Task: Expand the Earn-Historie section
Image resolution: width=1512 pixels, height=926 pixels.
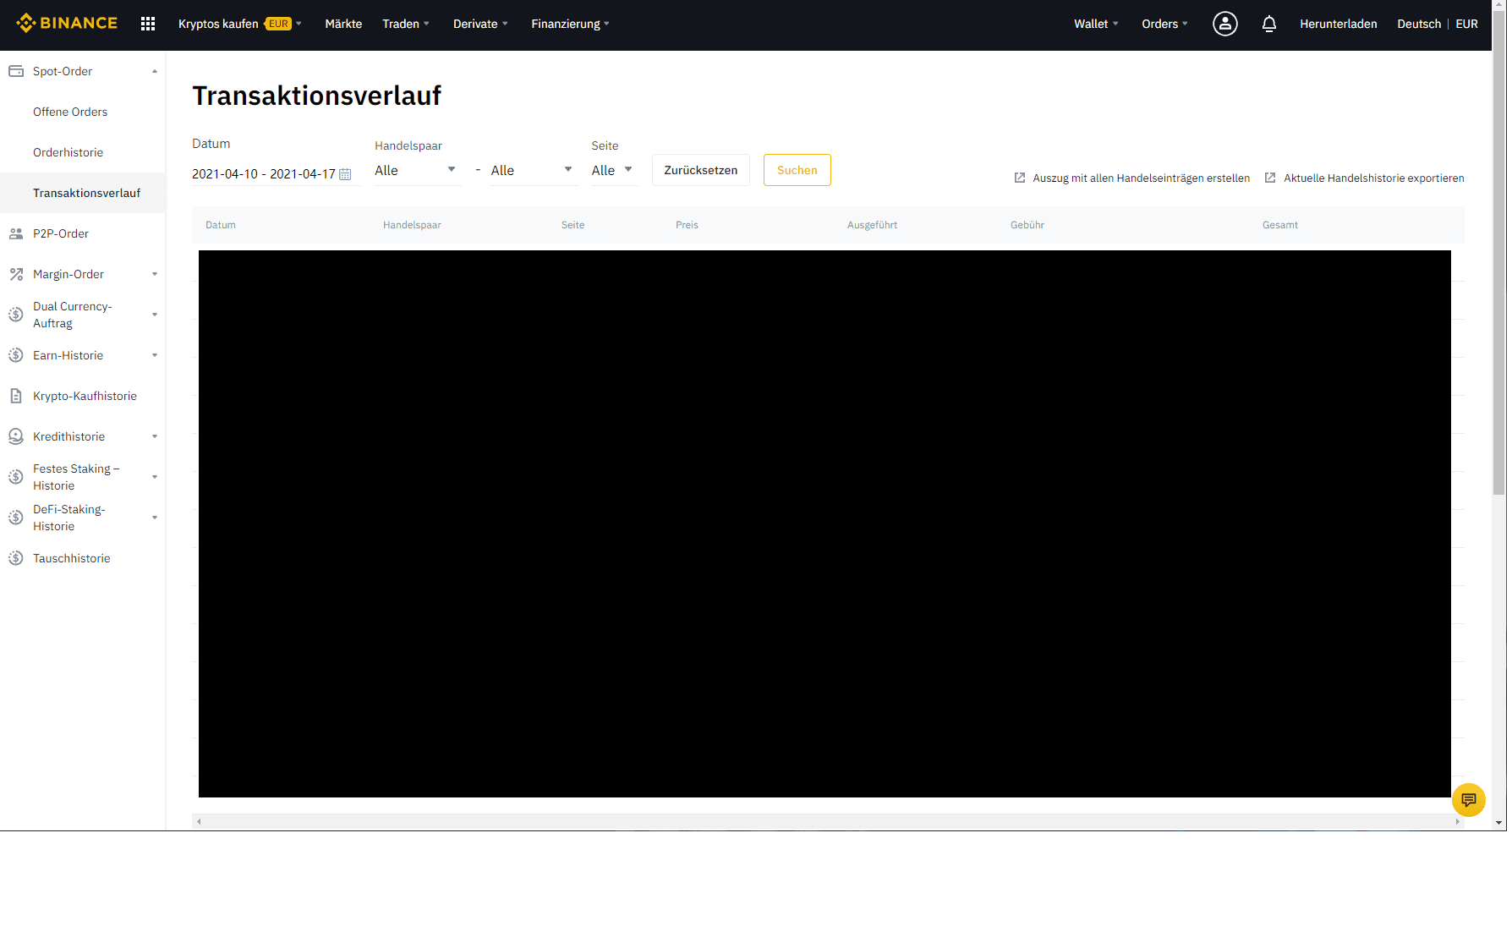Action: (155, 355)
